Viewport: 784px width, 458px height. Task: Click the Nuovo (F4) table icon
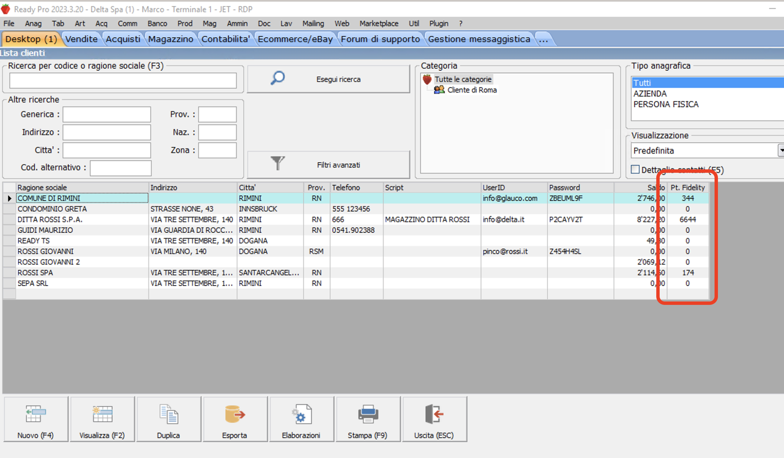(36, 414)
